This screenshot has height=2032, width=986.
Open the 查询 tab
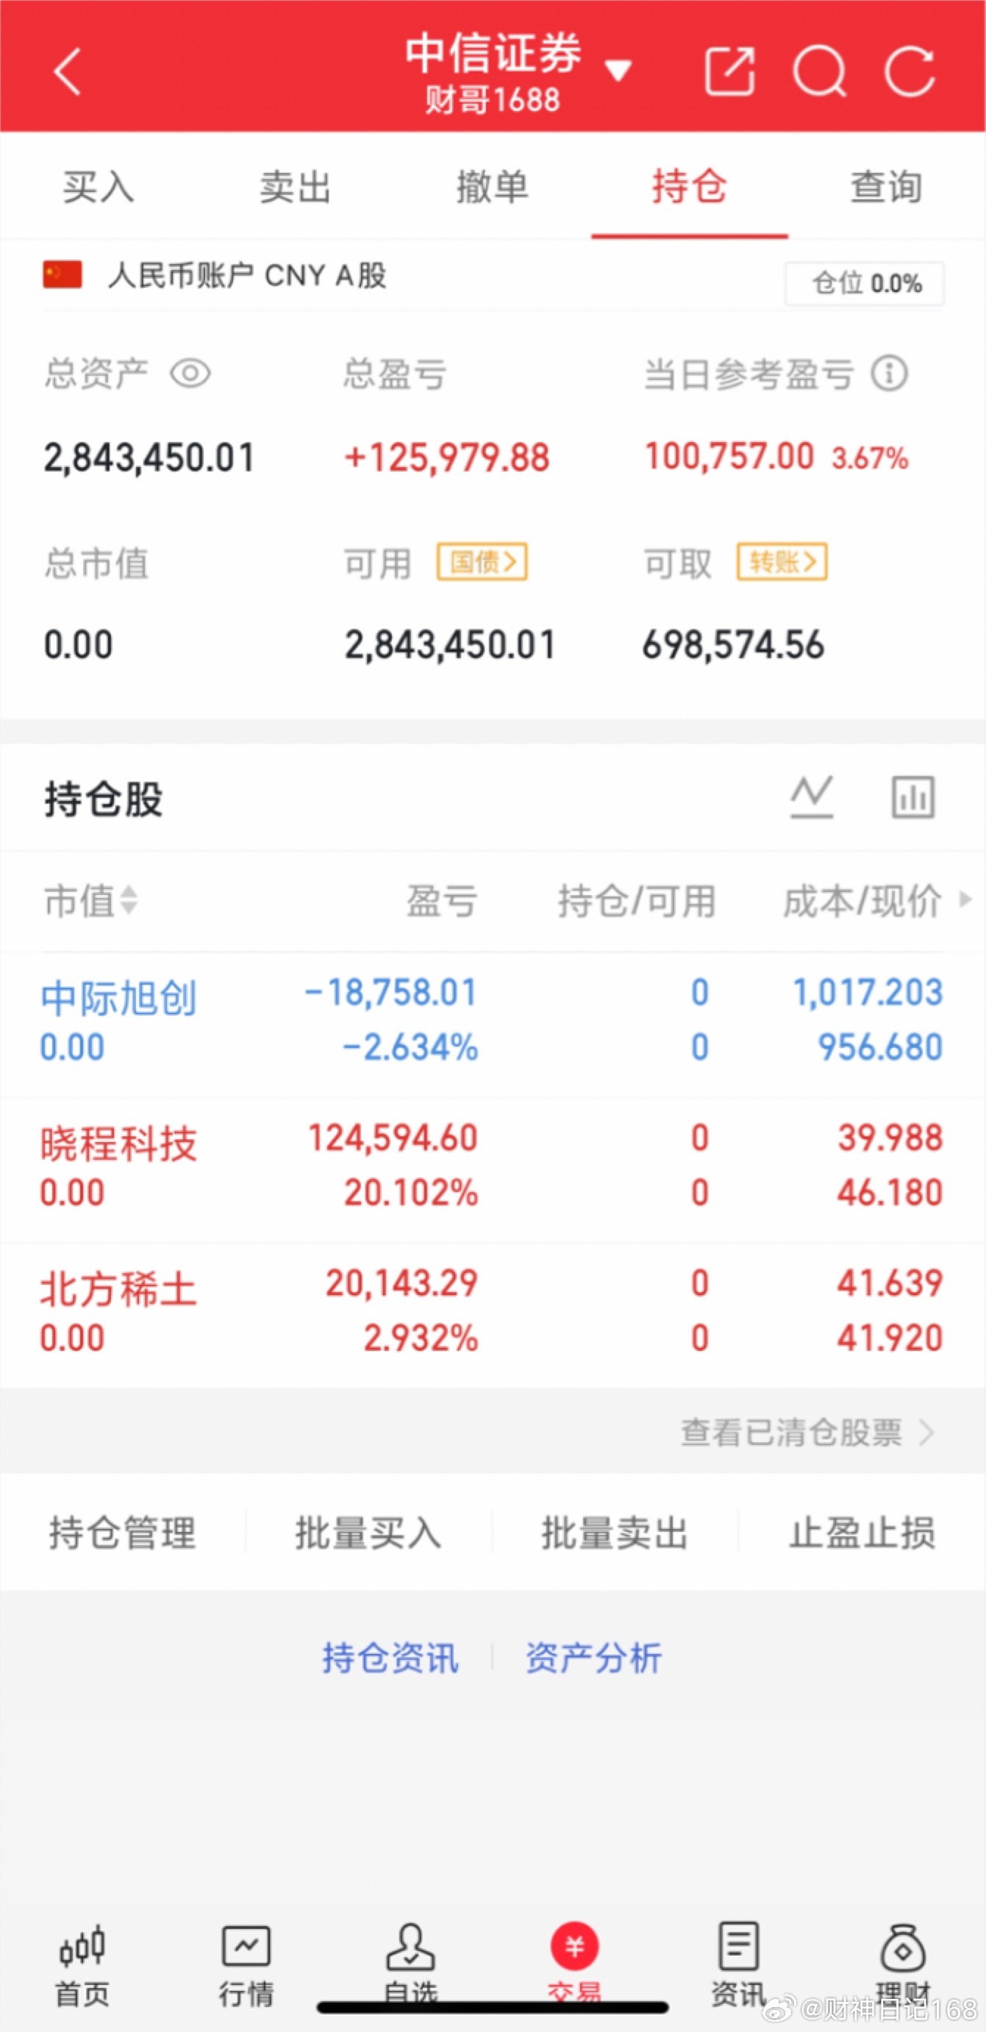[887, 187]
